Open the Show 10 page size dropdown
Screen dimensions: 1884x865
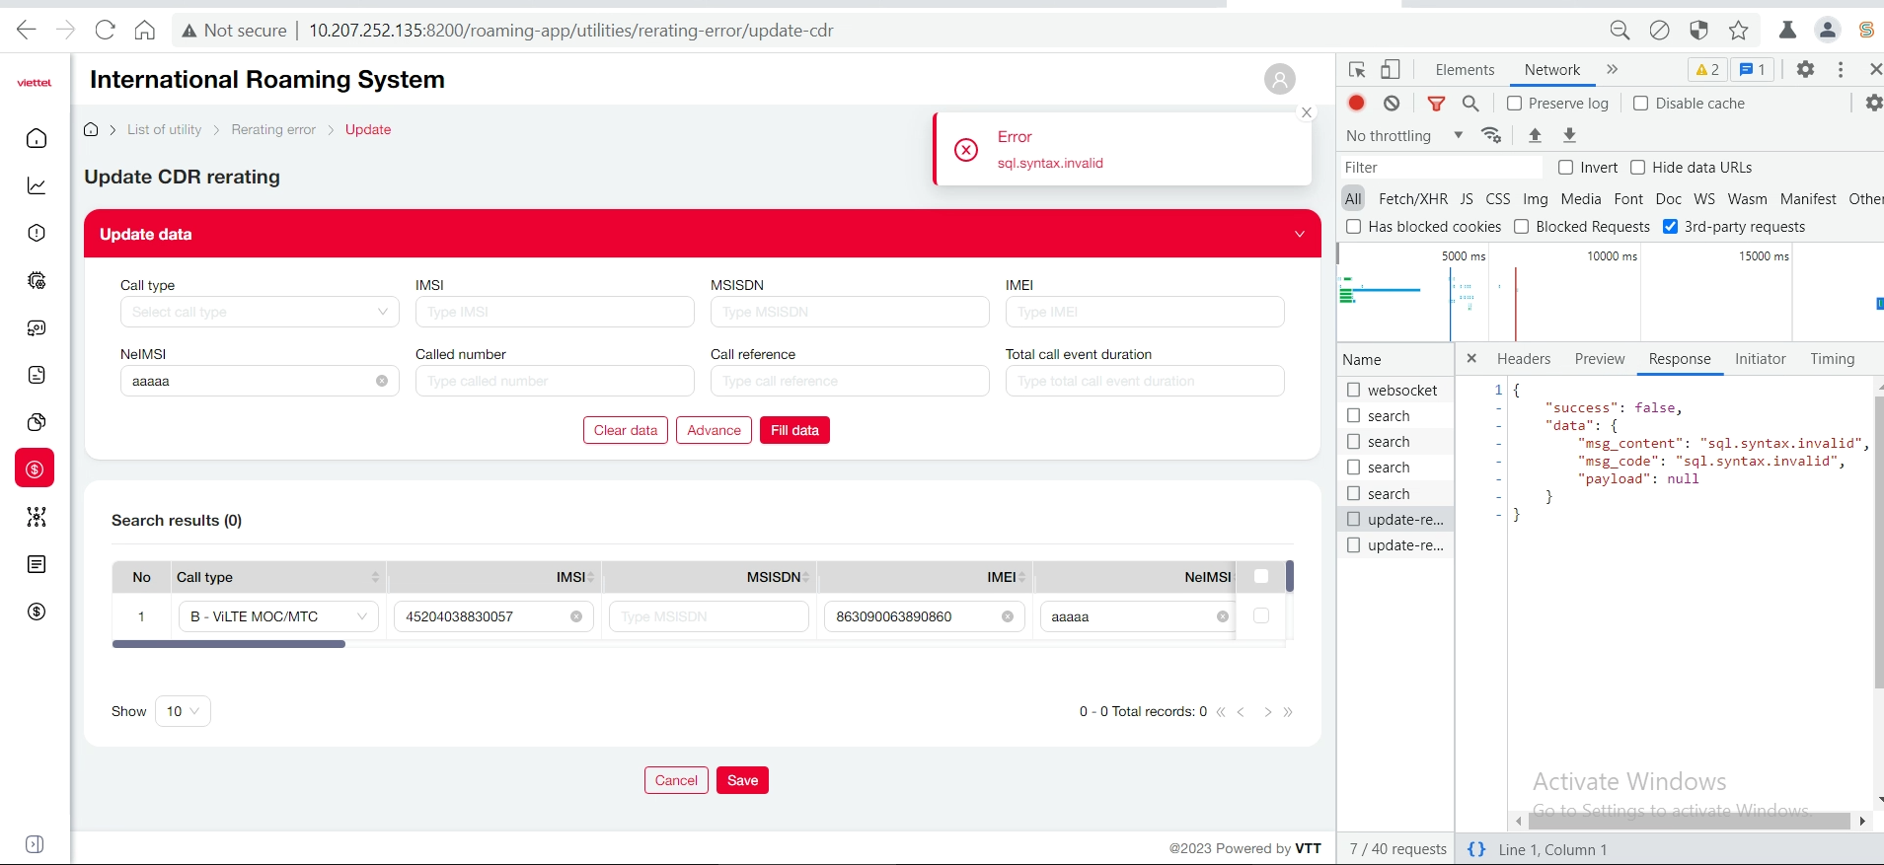(183, 711)
